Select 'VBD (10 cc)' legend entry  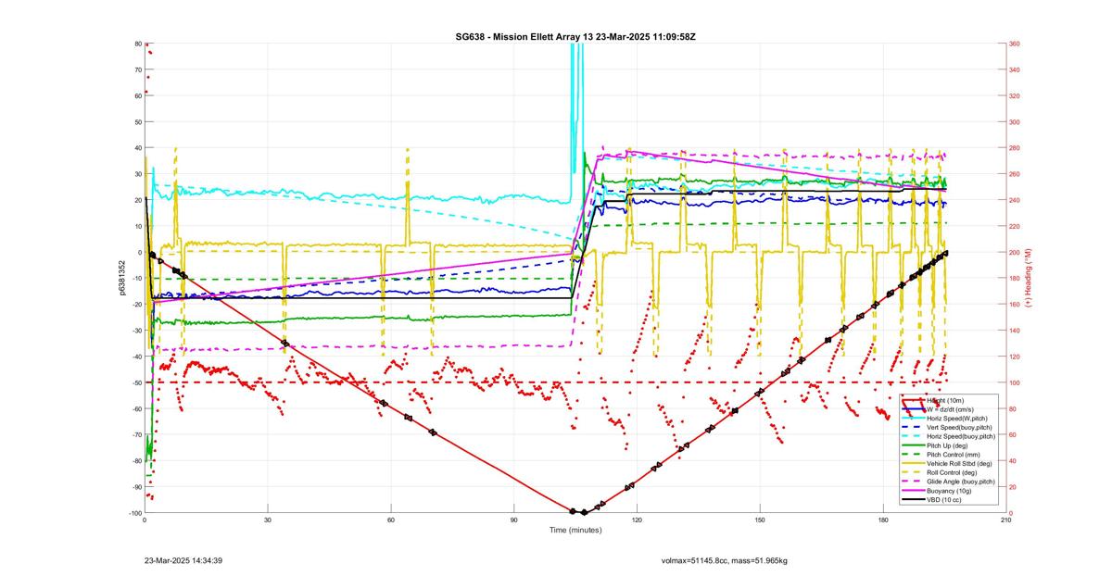point(944,499)
